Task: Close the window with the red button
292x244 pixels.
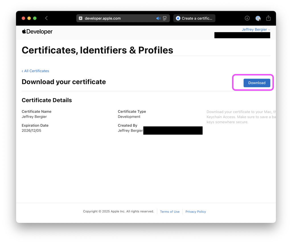Action: click(x=23, y=18)
